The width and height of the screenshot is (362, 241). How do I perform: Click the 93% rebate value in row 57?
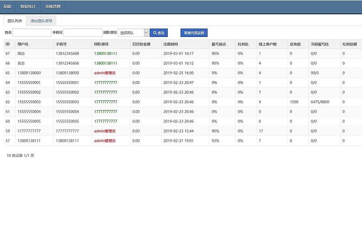[x=216, y=141]
